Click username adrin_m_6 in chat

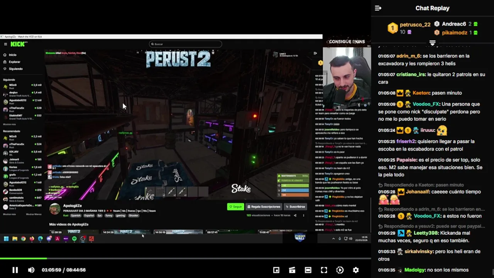[x=408, y=56]
